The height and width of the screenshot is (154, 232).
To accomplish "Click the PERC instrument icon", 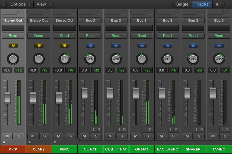I will 65,45.
